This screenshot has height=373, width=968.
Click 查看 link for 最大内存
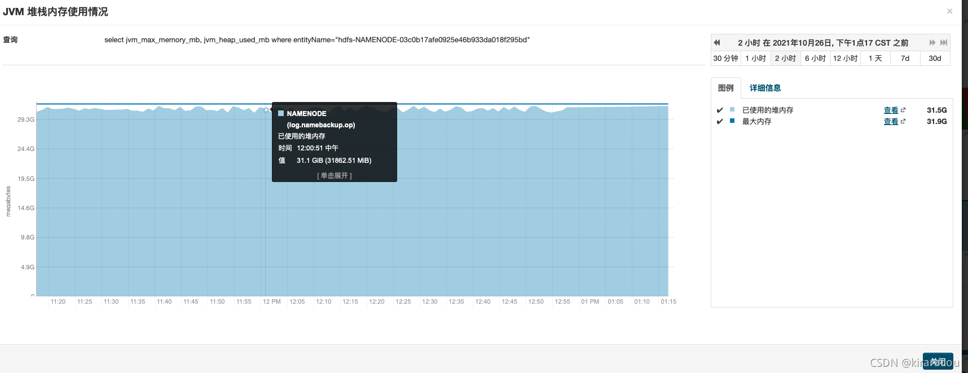pyautogui.click(x=891, y=122)
